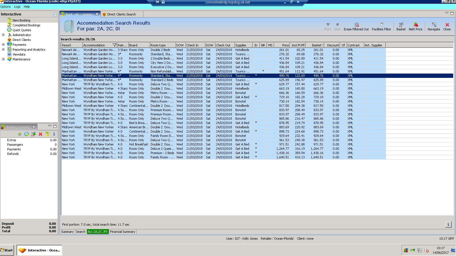Expand the Maintenance tree node

point(3,59)
